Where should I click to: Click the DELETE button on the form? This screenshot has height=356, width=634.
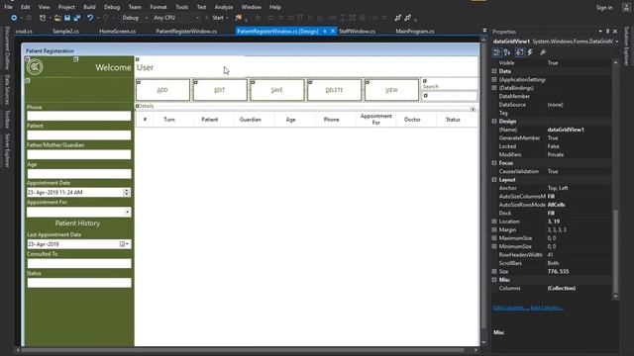pos(334,90)
